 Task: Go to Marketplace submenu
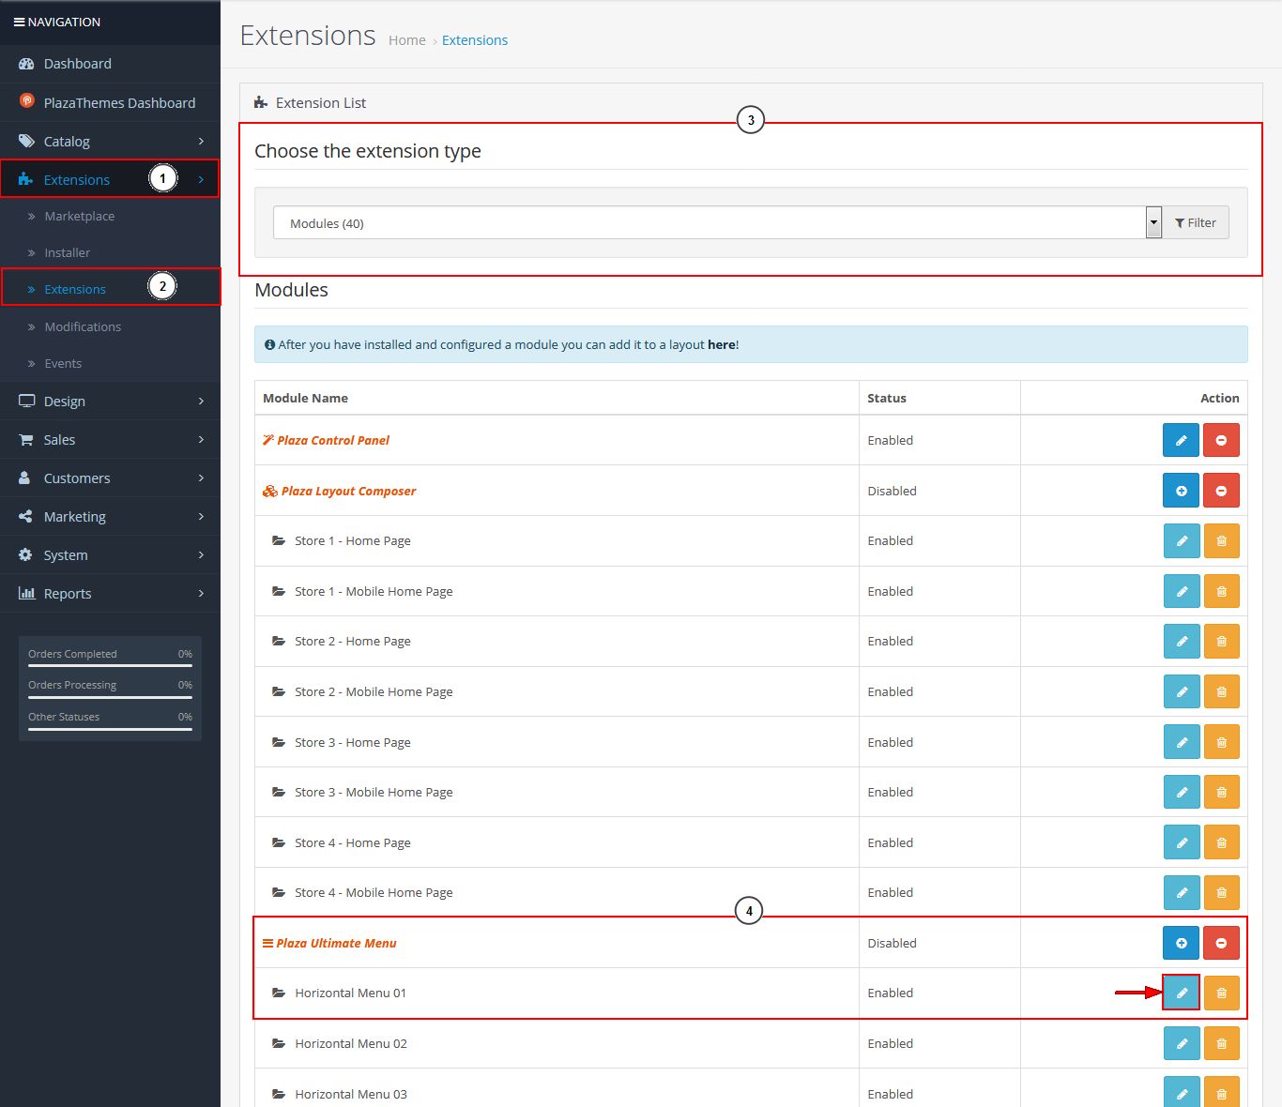pyautogui.click(x=110, y=216)
